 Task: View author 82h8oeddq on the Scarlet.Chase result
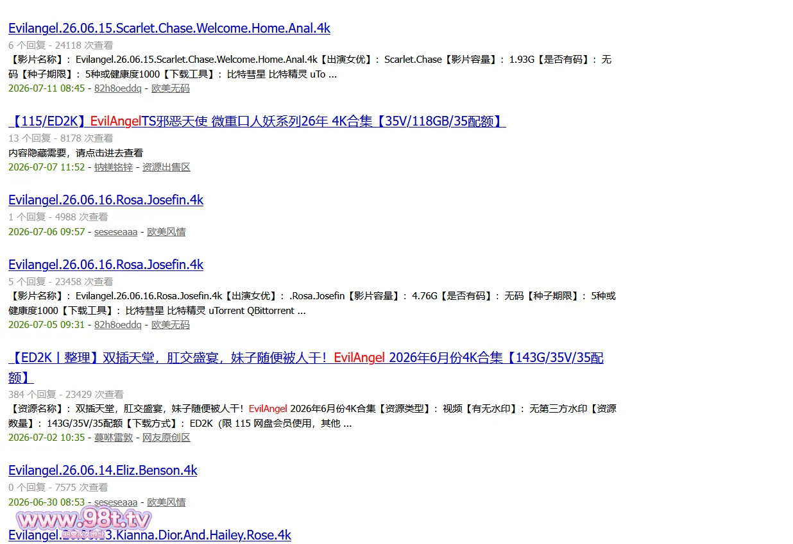[x=117, y=88]
